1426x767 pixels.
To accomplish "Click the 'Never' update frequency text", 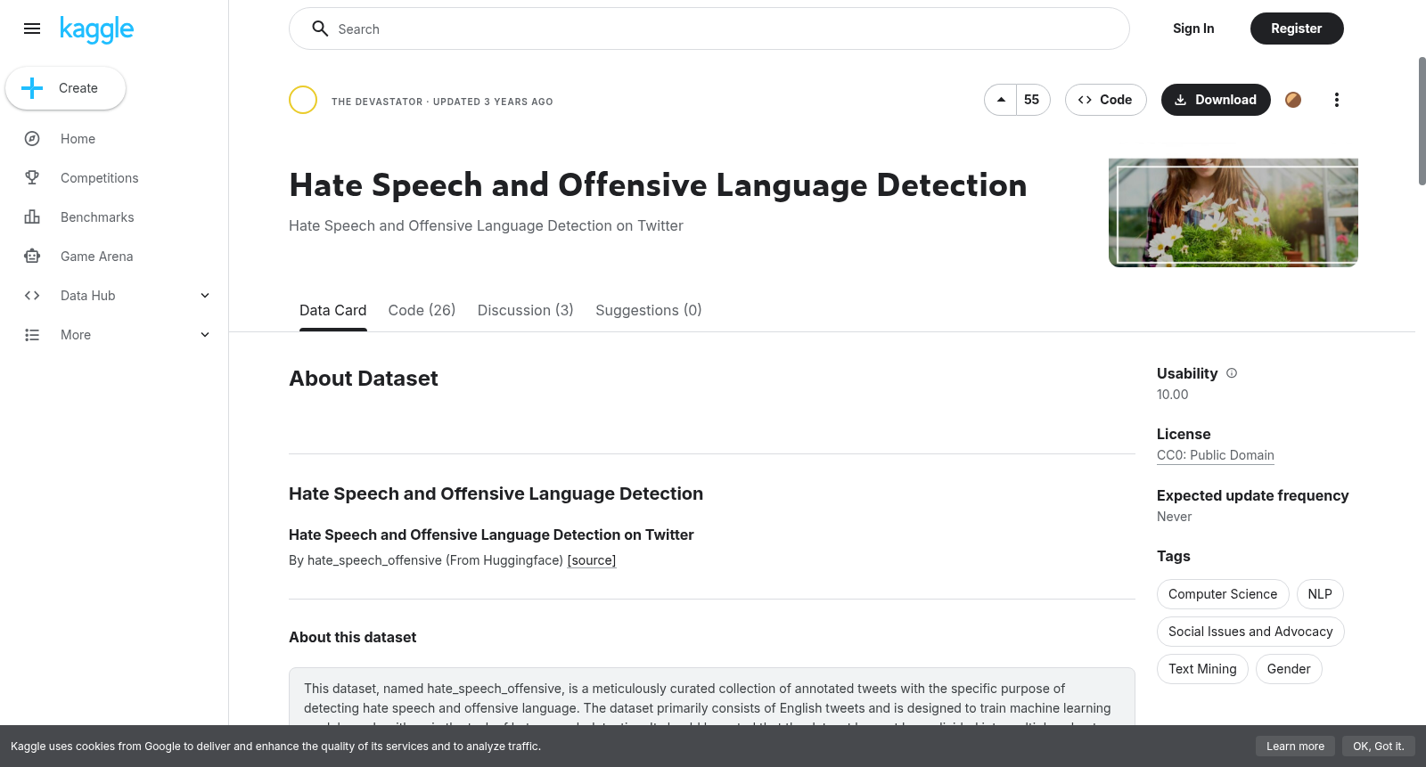I will click(x=1174, y=517).
